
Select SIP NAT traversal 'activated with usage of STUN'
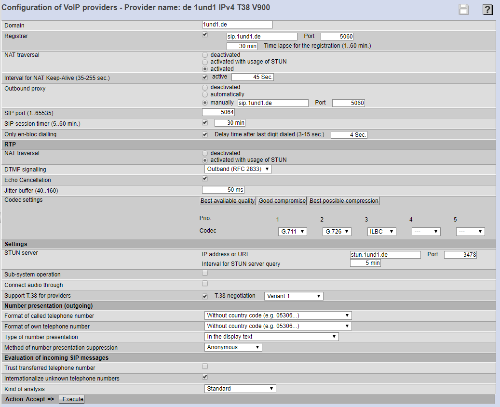pyautogui.click(x=205, y=62)
